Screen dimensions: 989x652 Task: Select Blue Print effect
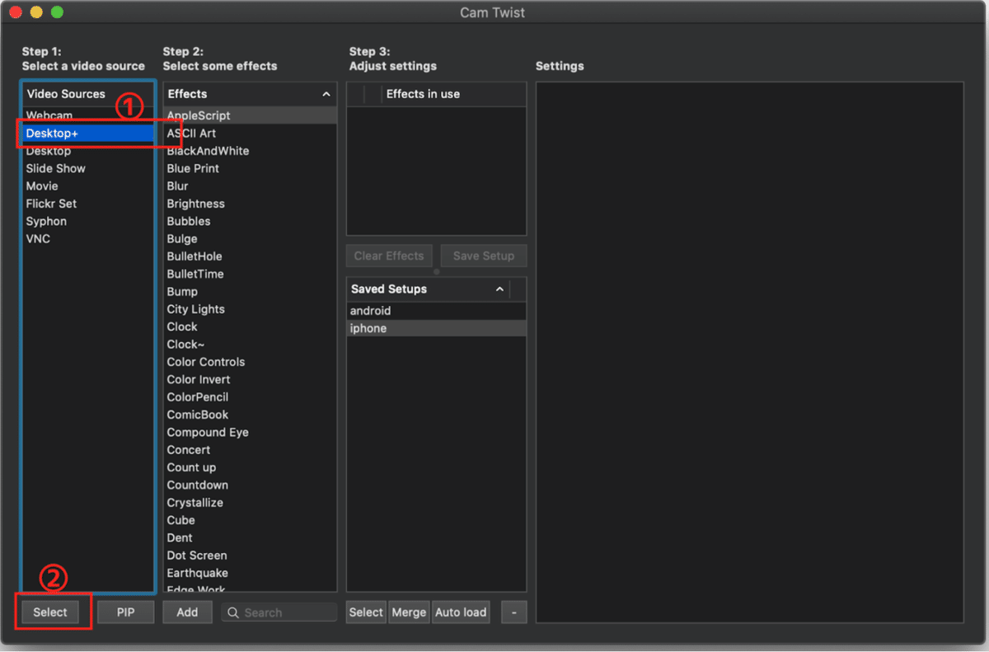pyautogui.click(x=250, y=168)
